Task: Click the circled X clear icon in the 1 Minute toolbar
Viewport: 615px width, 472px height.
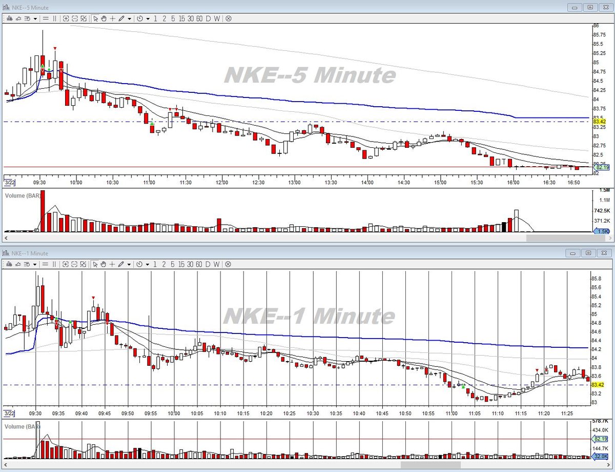Action: 228,264
